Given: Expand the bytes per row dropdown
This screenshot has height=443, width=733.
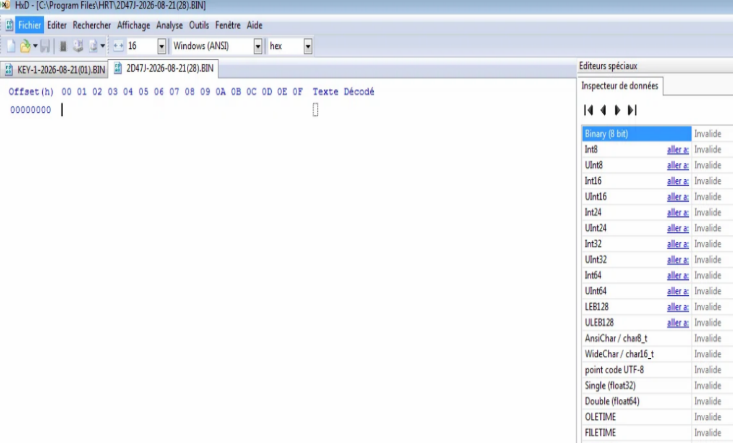Looking at the screenshot, I should [x=161, y=46].
